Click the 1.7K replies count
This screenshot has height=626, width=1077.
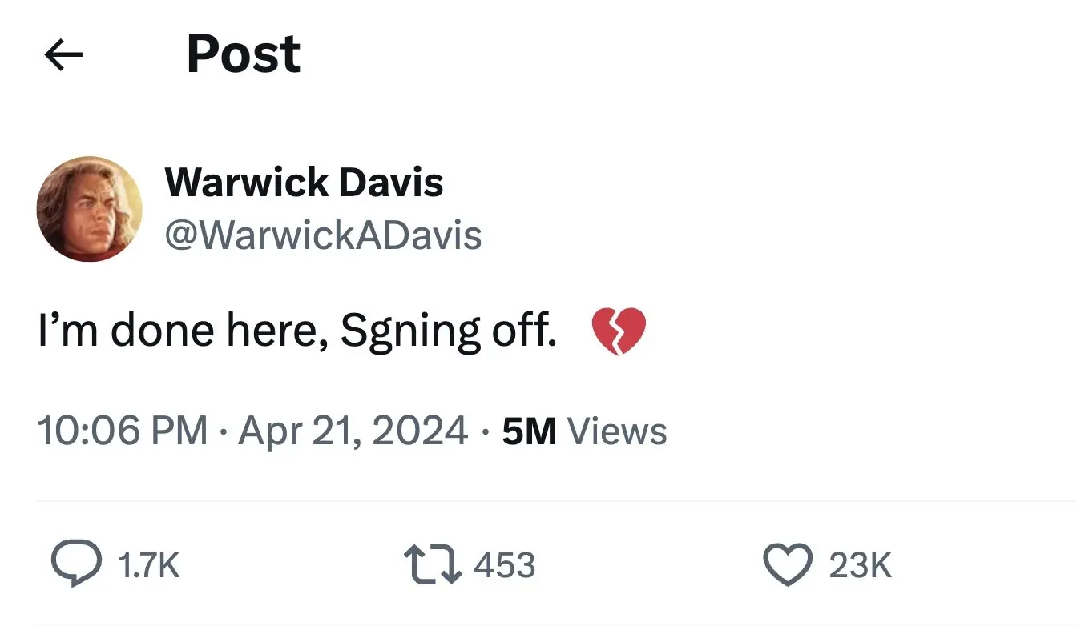[148, 566]
